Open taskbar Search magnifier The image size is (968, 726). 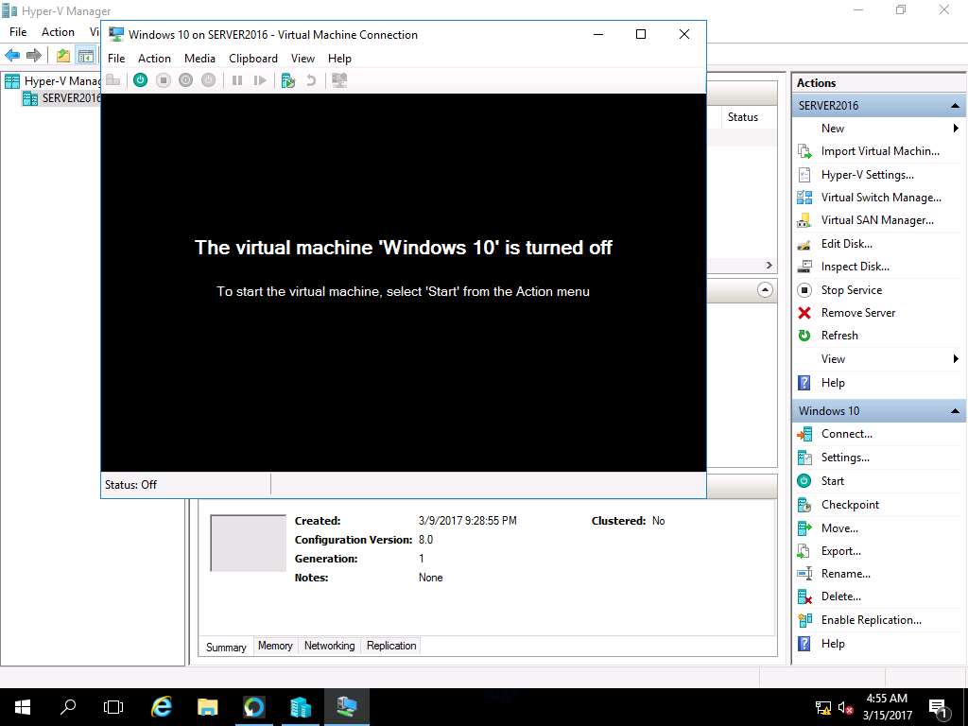[x=68, y=707]
